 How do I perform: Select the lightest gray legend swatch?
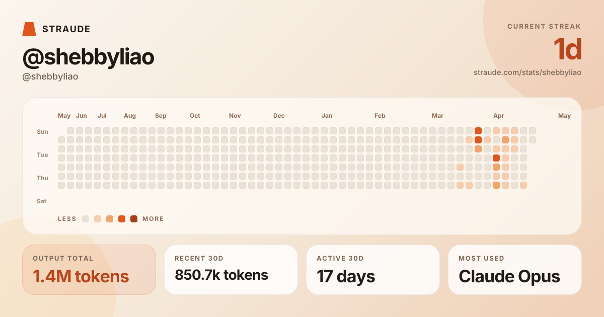[x=86, y=219]
